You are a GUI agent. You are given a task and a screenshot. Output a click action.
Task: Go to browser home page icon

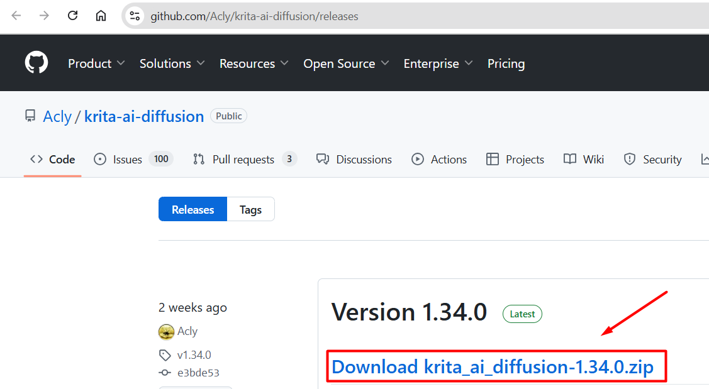[x=101, y=16]
